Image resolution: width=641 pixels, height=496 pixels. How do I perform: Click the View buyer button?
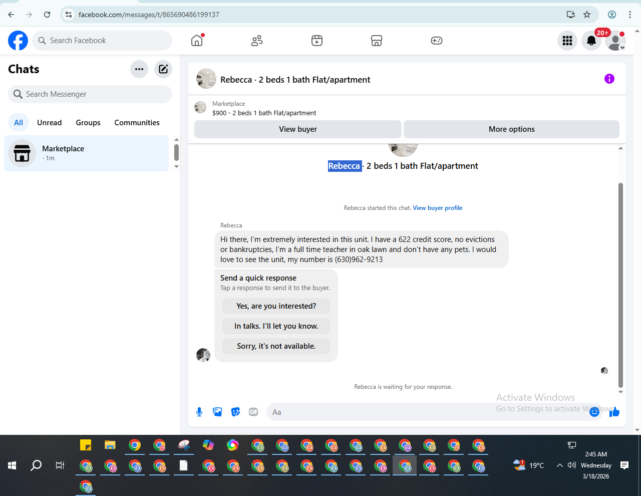click(298, 129)
